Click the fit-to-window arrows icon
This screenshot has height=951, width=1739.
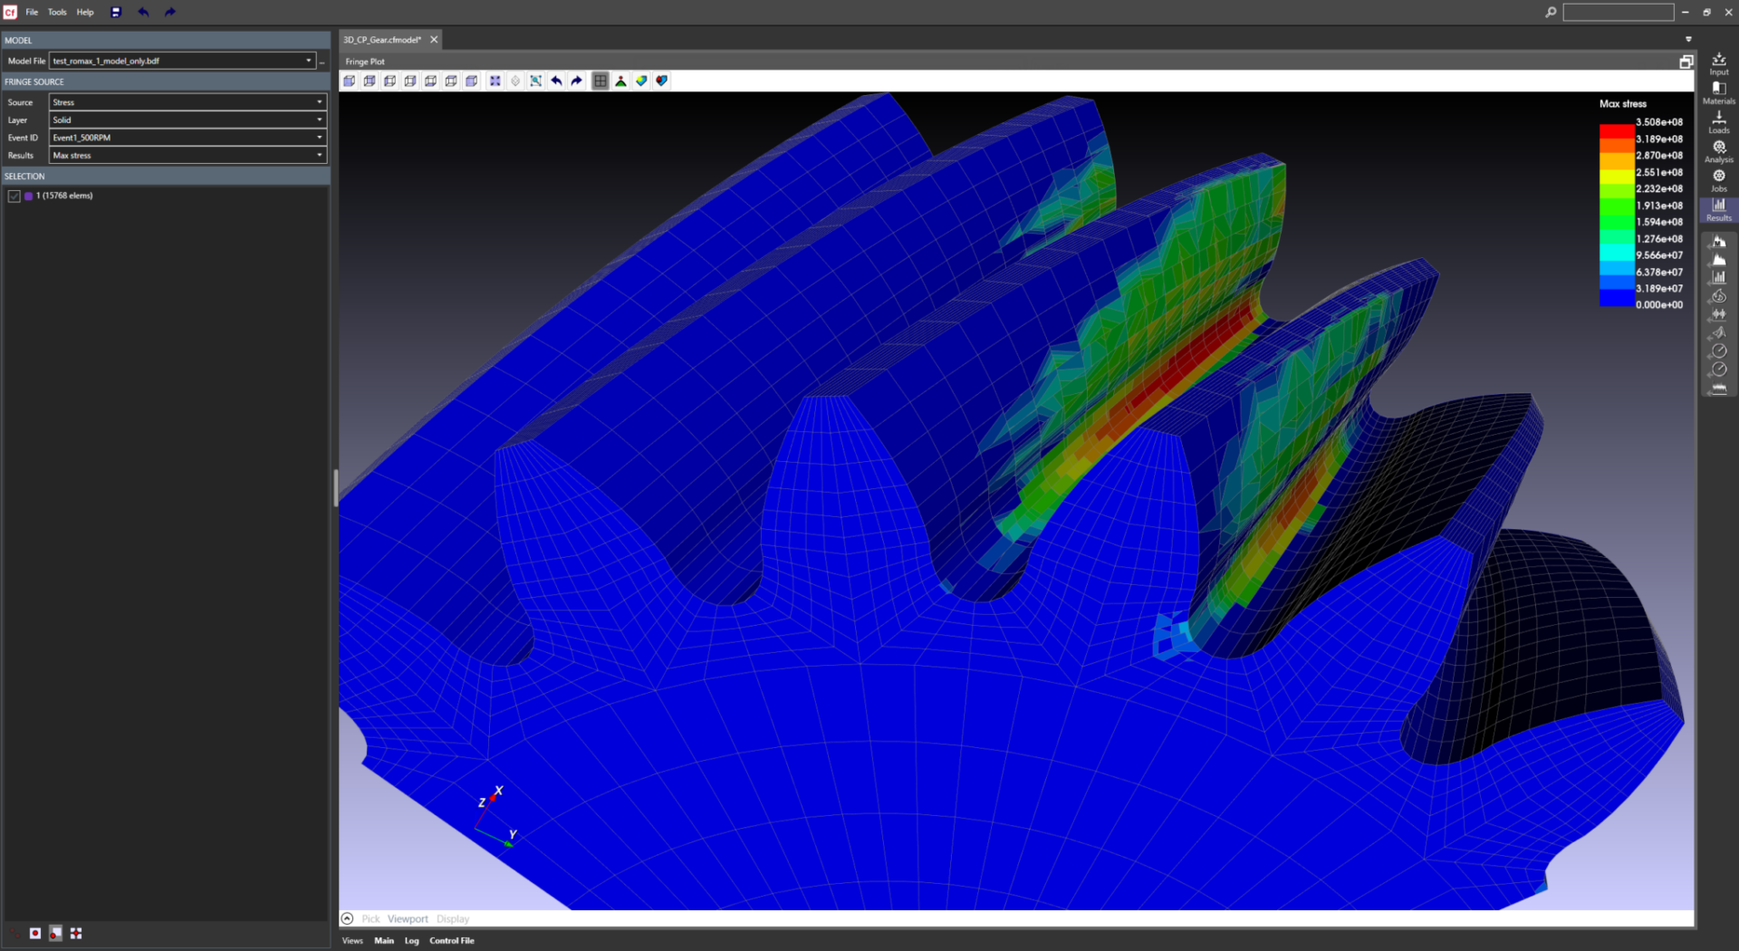point(495,81)
